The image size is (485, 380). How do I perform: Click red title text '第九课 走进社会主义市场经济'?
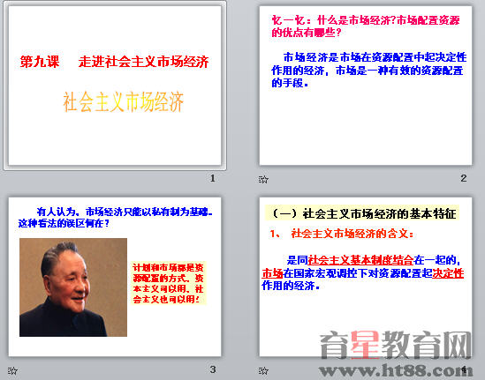click(x=115, y=62)
